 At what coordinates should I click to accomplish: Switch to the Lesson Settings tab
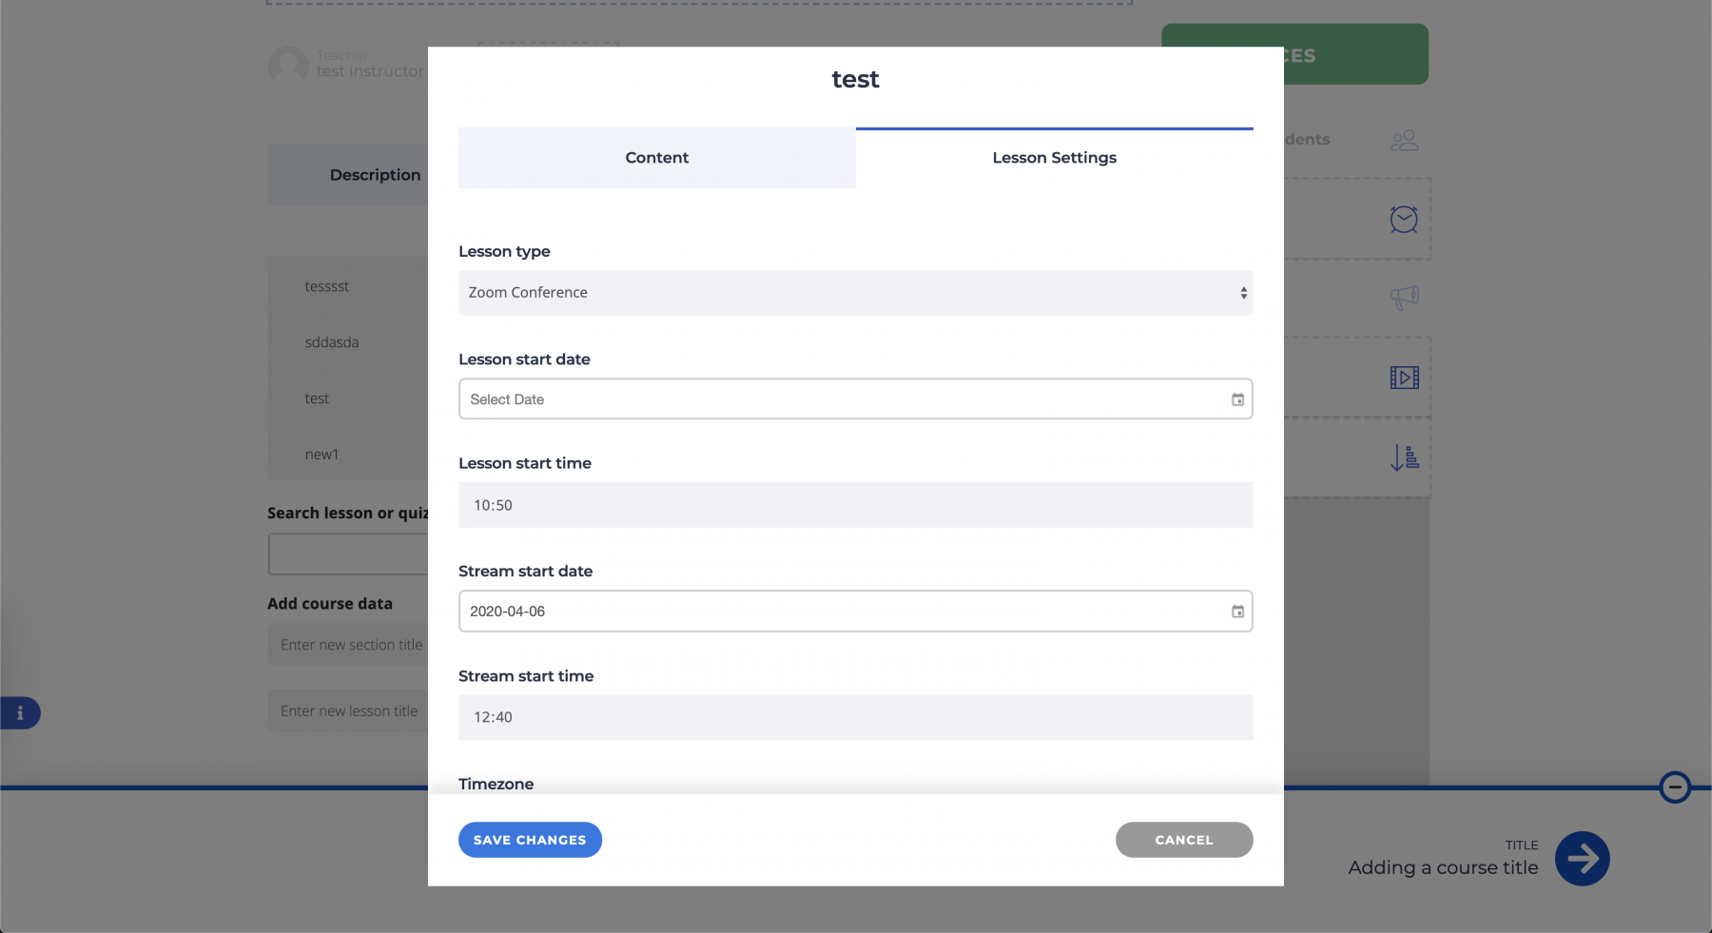[1054, 158]
